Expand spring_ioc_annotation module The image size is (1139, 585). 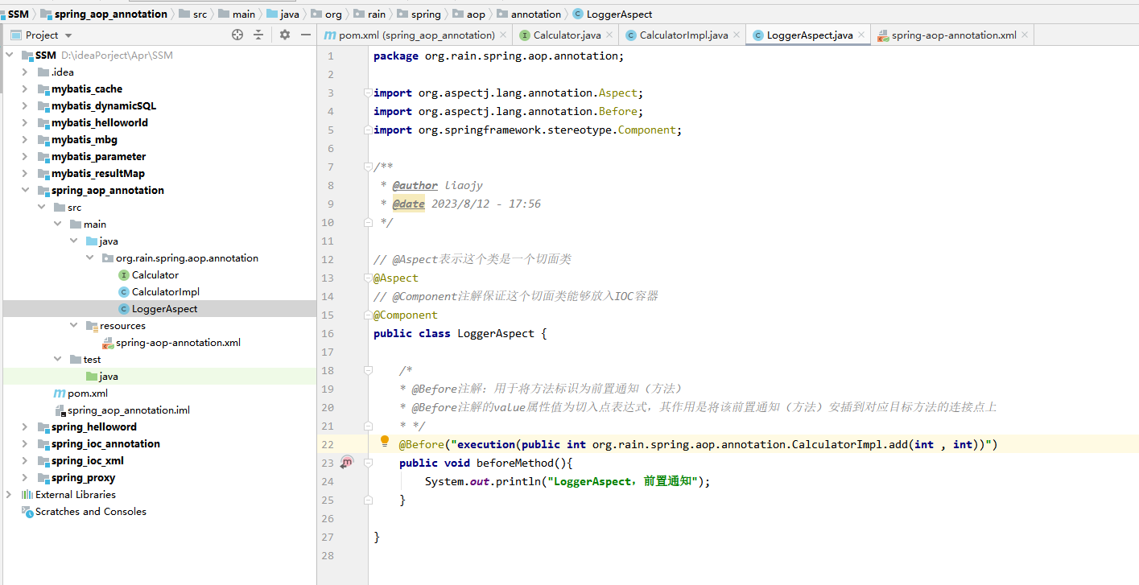pos(25,444)
